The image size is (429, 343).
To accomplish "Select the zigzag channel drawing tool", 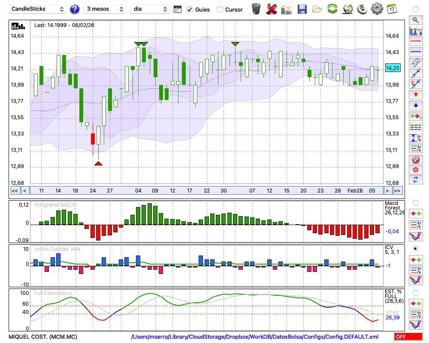I will (x=416, y=63).
